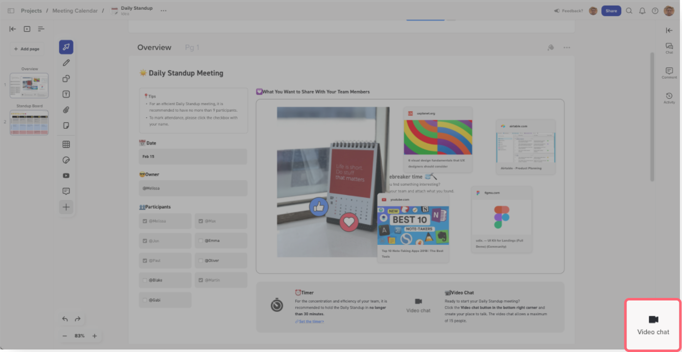Open the Activity panel tab
The height and width of the screenshot is (352, 682).
[669, 98]
